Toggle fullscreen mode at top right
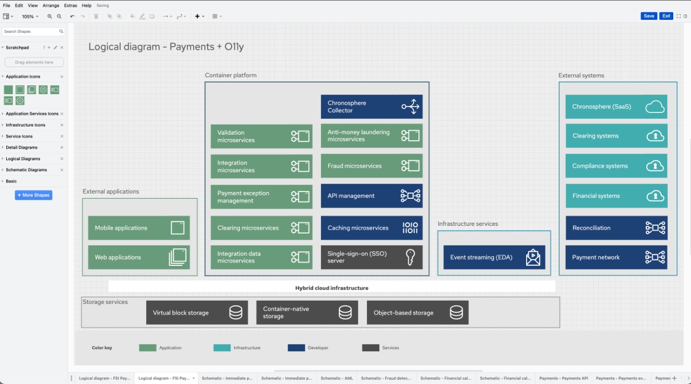 [x=679, y=16]
